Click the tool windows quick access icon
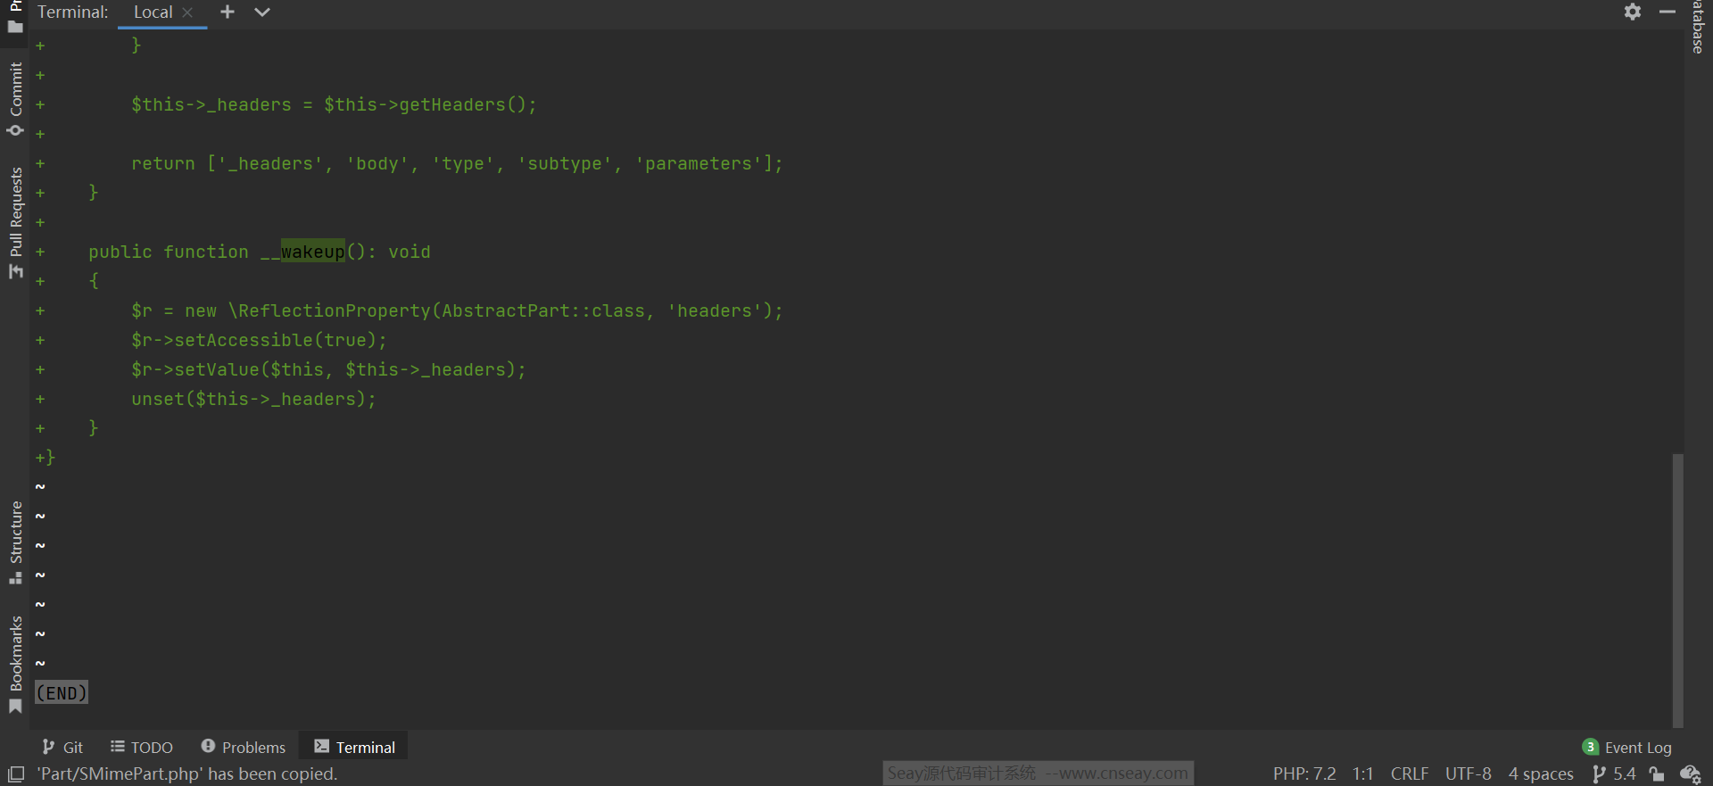 pos(15,774)
